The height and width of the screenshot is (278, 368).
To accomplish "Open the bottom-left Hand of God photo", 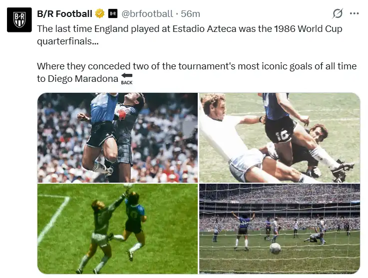I will pyautogui.click(x=117, y=229).
